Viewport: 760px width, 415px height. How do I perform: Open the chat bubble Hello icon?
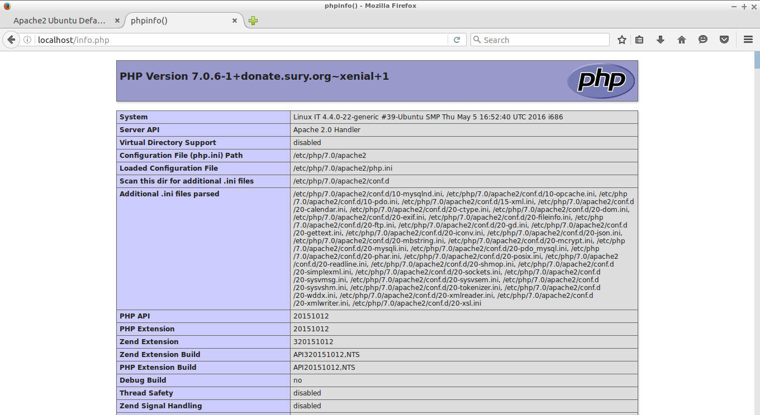coord(703,40)
